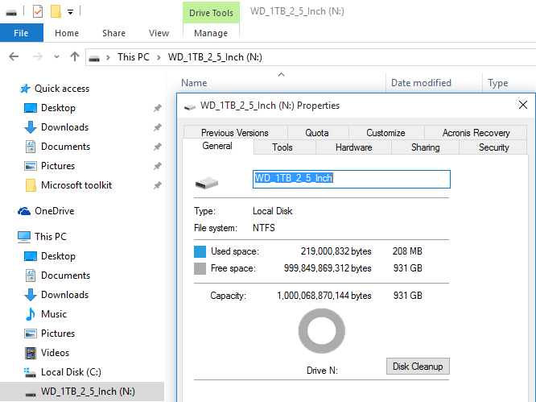Click the drive icon beside volume label

[207, 183]
